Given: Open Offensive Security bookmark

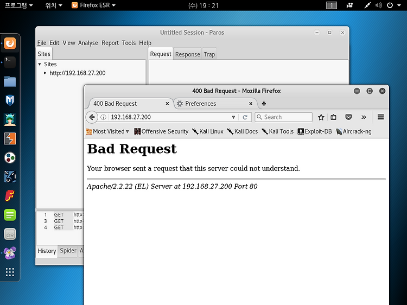Looking at the screenshot, I should [161, 131].
